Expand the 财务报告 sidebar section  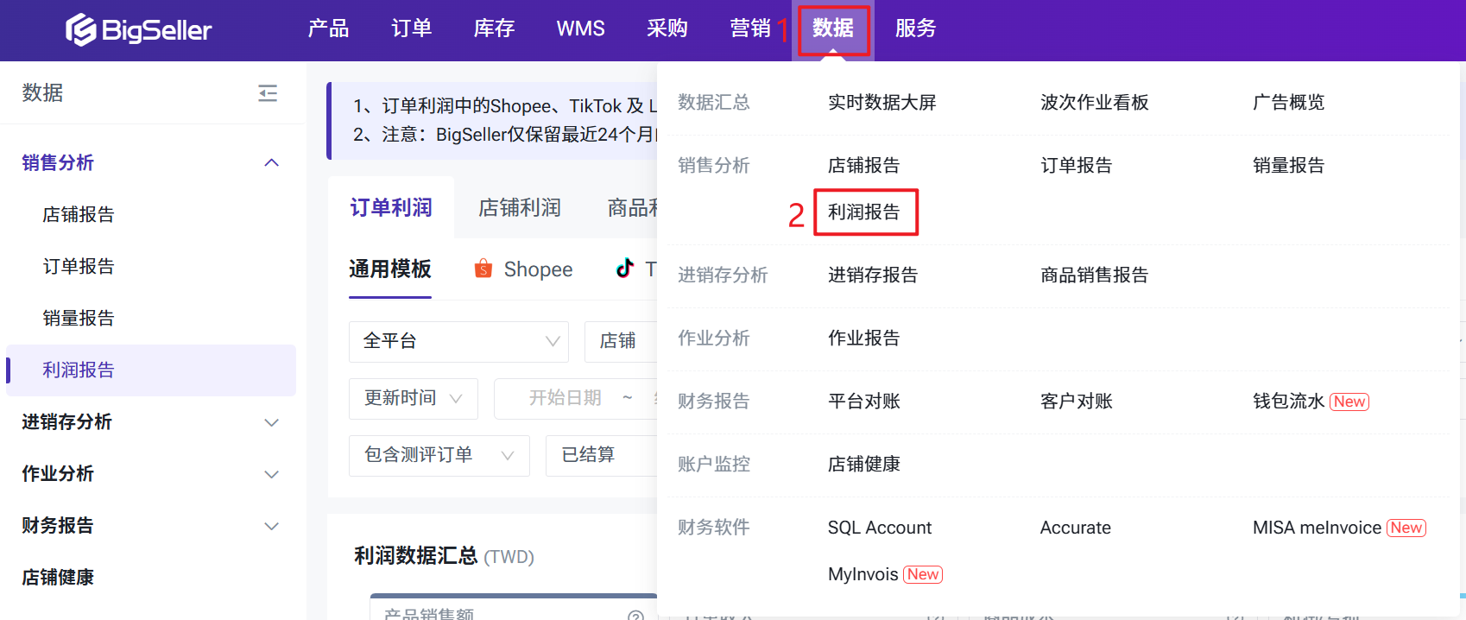[271, 526]
